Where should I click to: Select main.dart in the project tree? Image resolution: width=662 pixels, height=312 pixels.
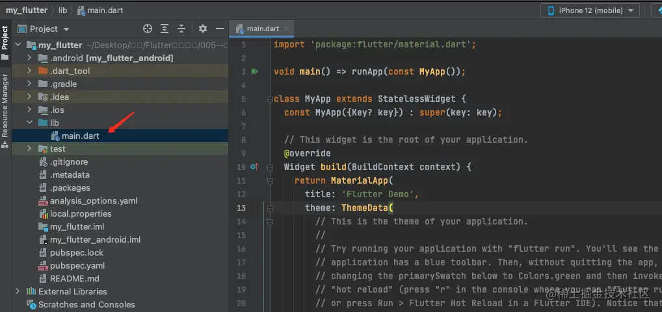(120, 136)
